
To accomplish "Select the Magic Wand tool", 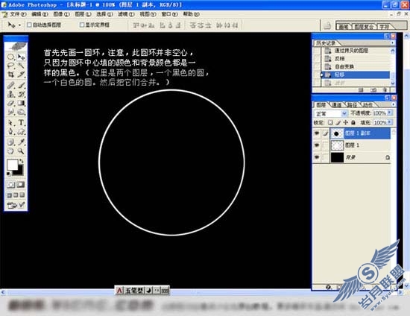I will coord(21,66).
